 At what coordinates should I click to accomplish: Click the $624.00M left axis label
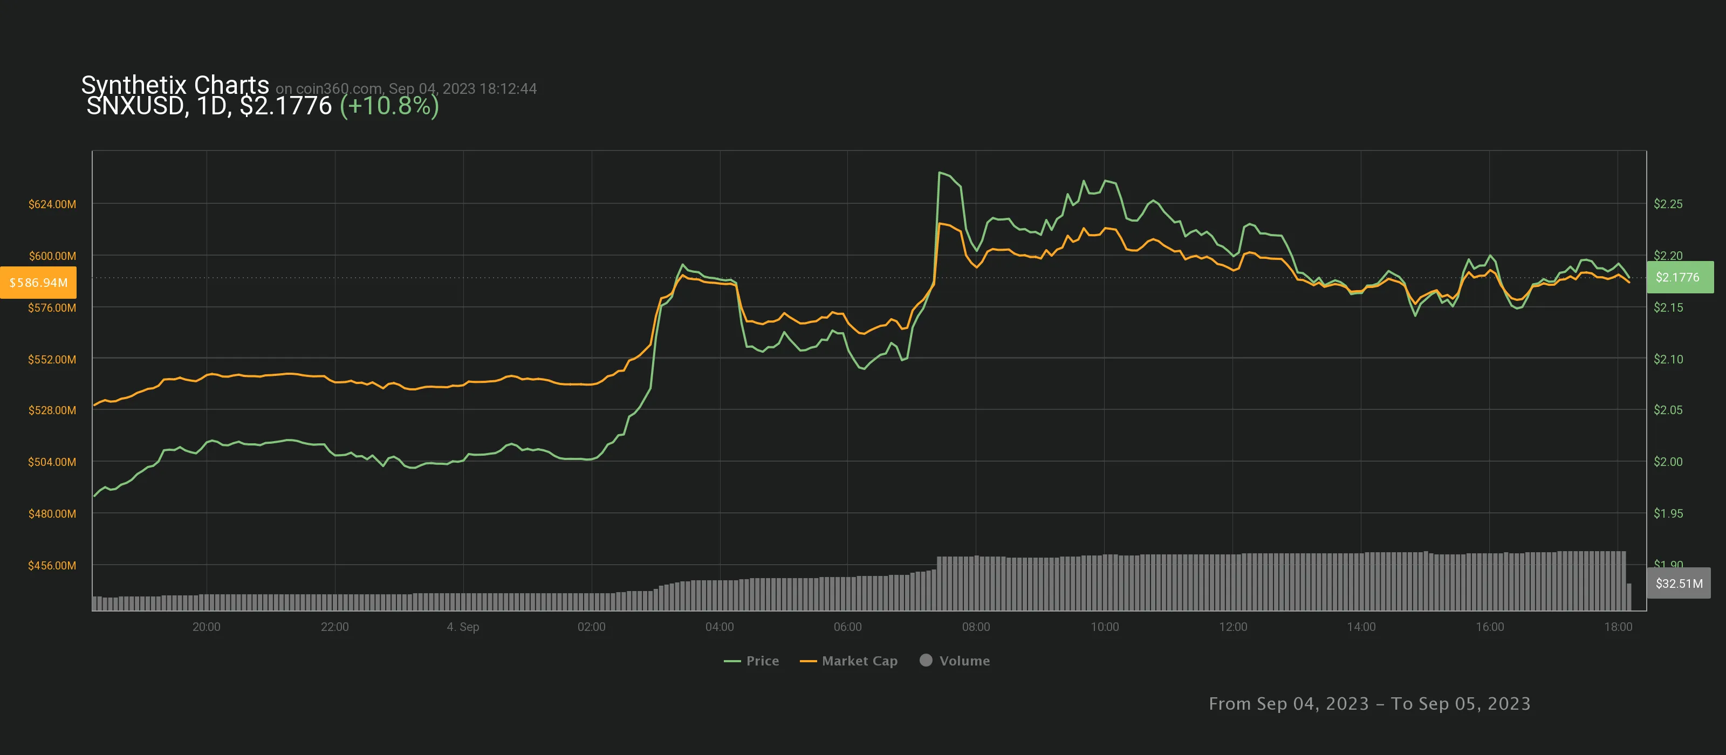click(x=52, y=204)
